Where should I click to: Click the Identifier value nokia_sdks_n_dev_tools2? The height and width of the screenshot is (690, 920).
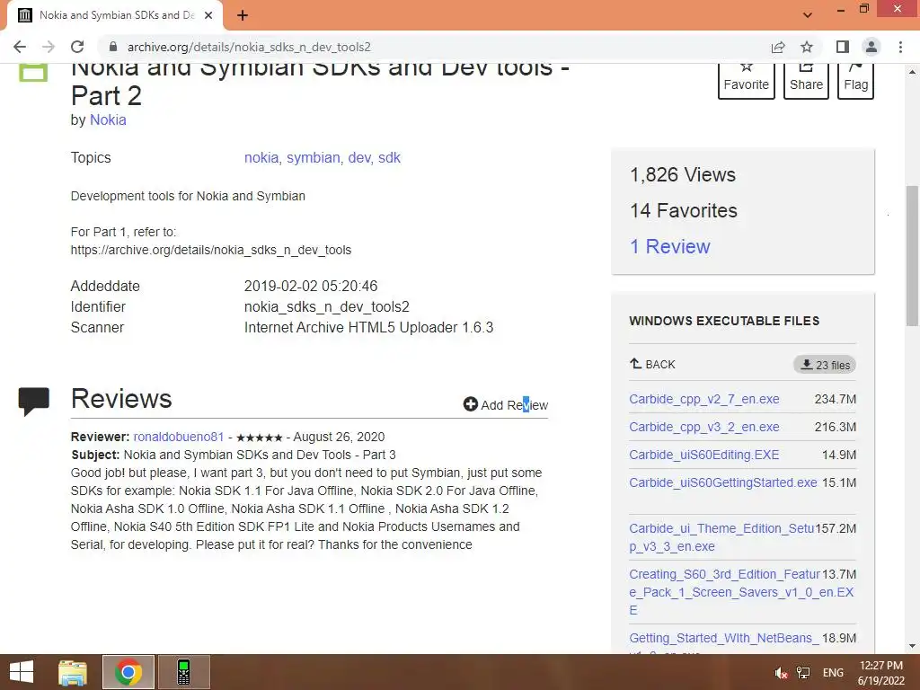(327, 307)
